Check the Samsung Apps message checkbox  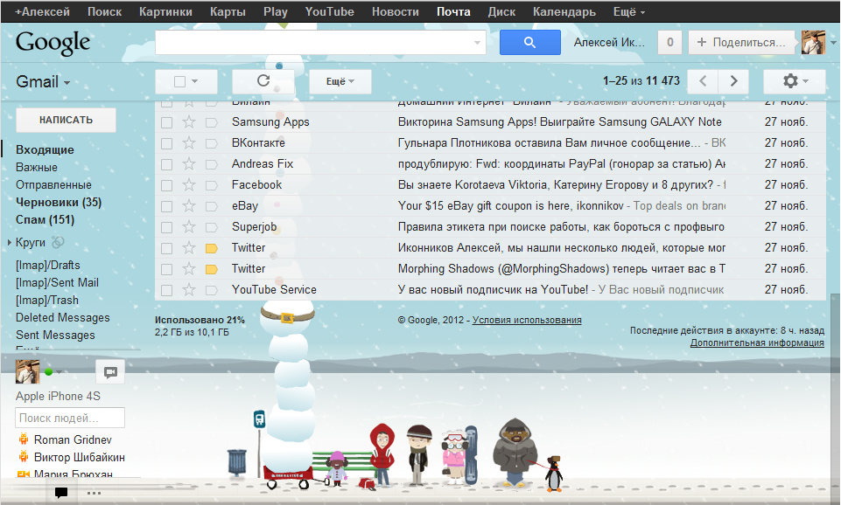[x=167, y=122]
